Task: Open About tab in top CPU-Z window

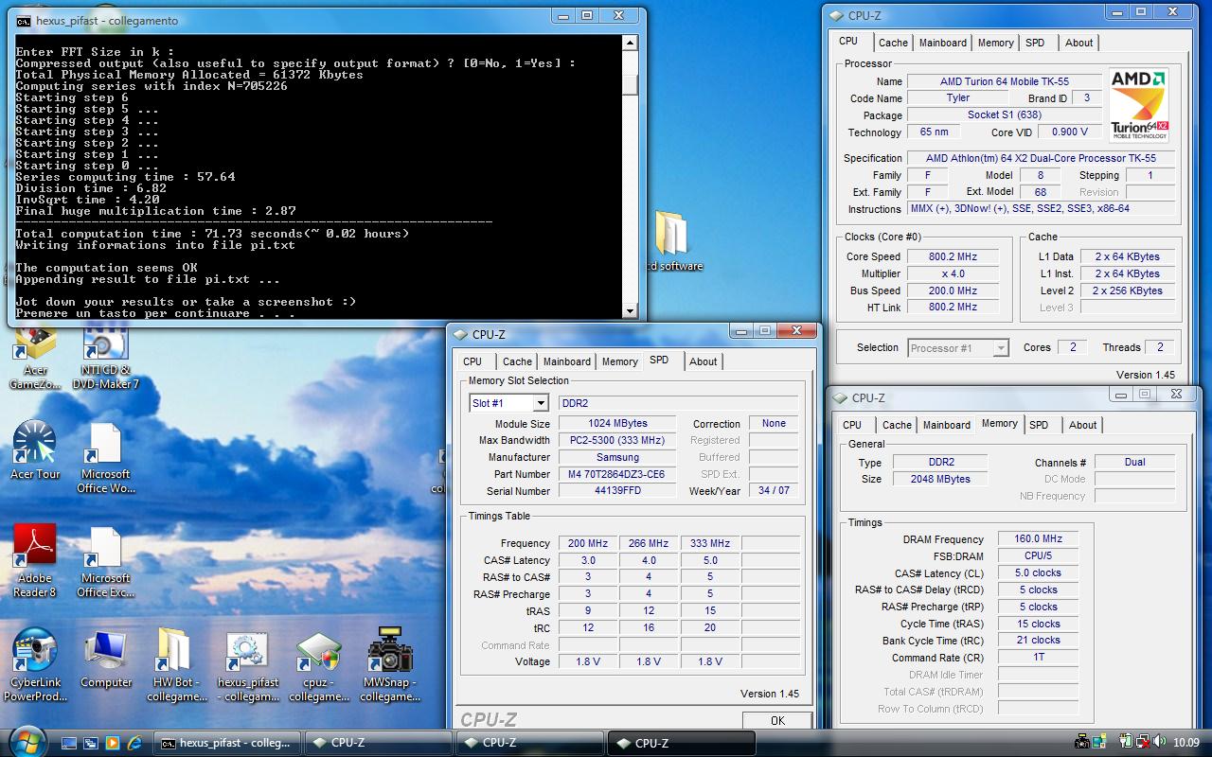Action: [x=1078, y=43]
